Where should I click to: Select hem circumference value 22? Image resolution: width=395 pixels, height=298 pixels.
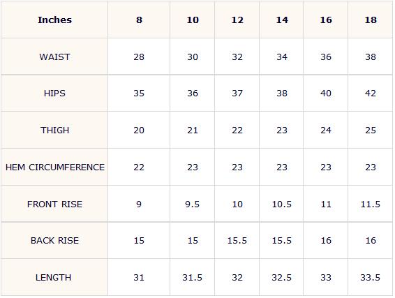(139, 167)
